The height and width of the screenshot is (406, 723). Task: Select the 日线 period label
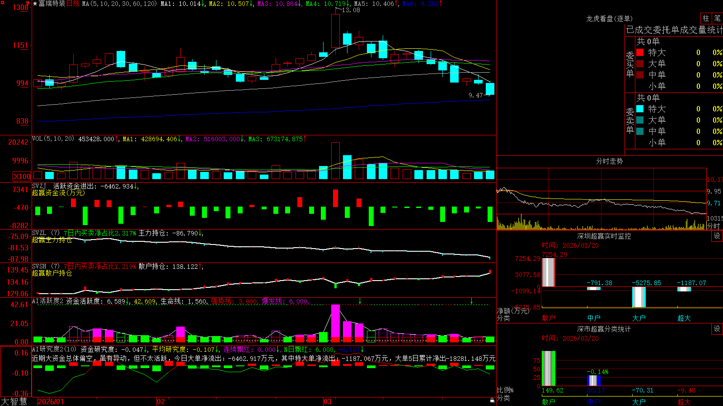click(x=73, y=4)
